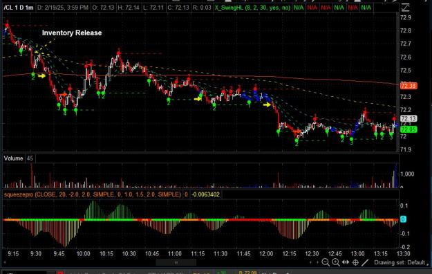This screenshot has height=274, width=432.
Task: Click the small left scroll arrow beside zoom icons
Action: click(311, 262)
